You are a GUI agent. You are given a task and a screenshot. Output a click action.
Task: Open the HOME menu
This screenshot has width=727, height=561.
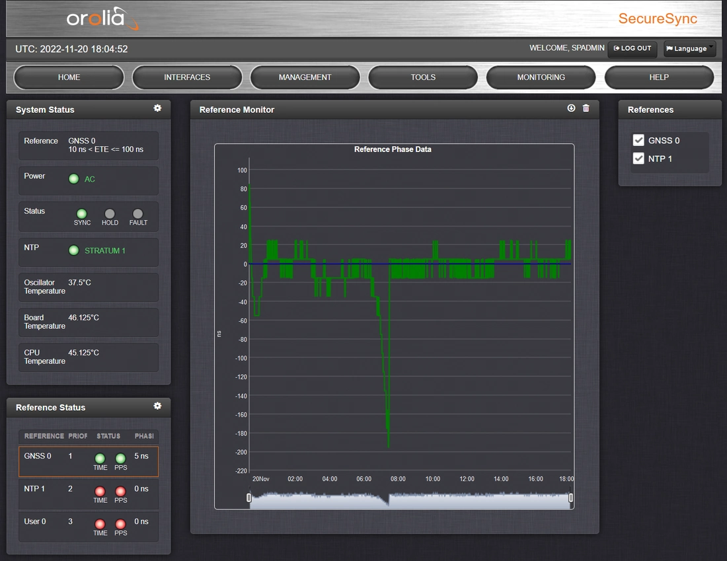tap(69, 77)
